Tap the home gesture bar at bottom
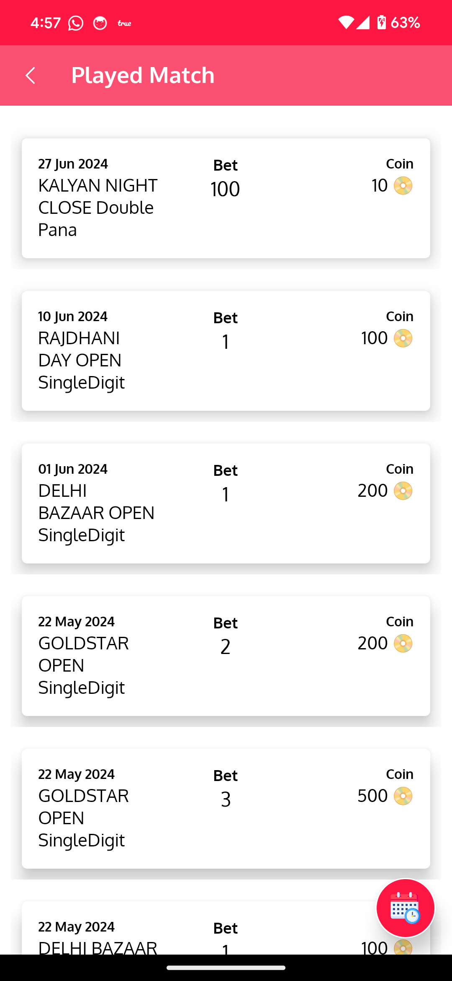 (x=226, y=968)
